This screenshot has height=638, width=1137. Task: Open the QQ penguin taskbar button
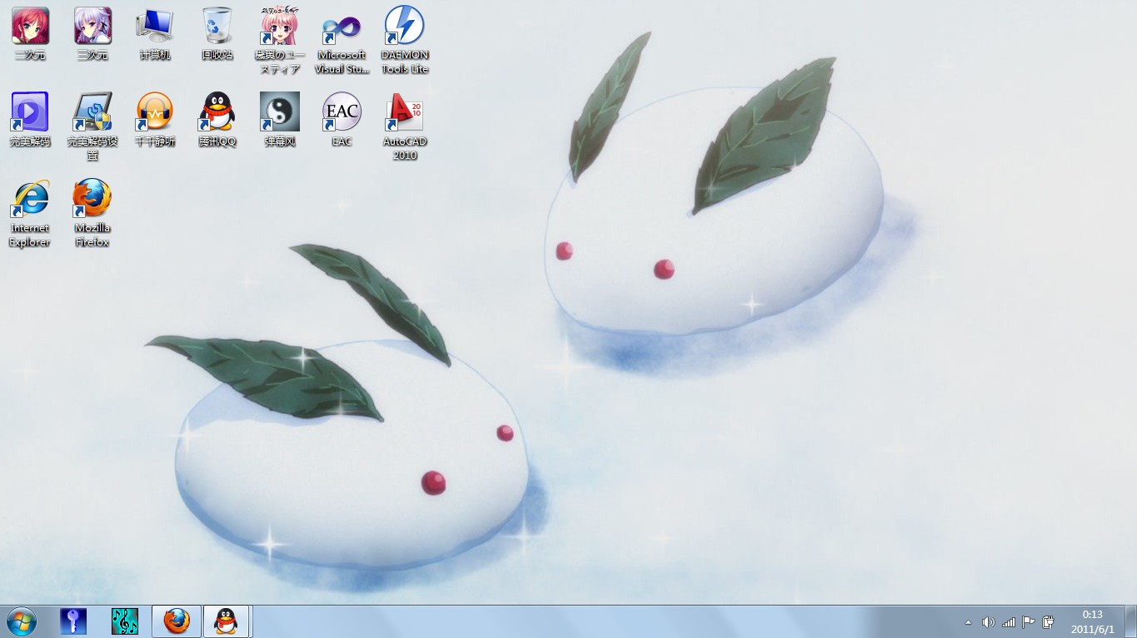(226, 621)
